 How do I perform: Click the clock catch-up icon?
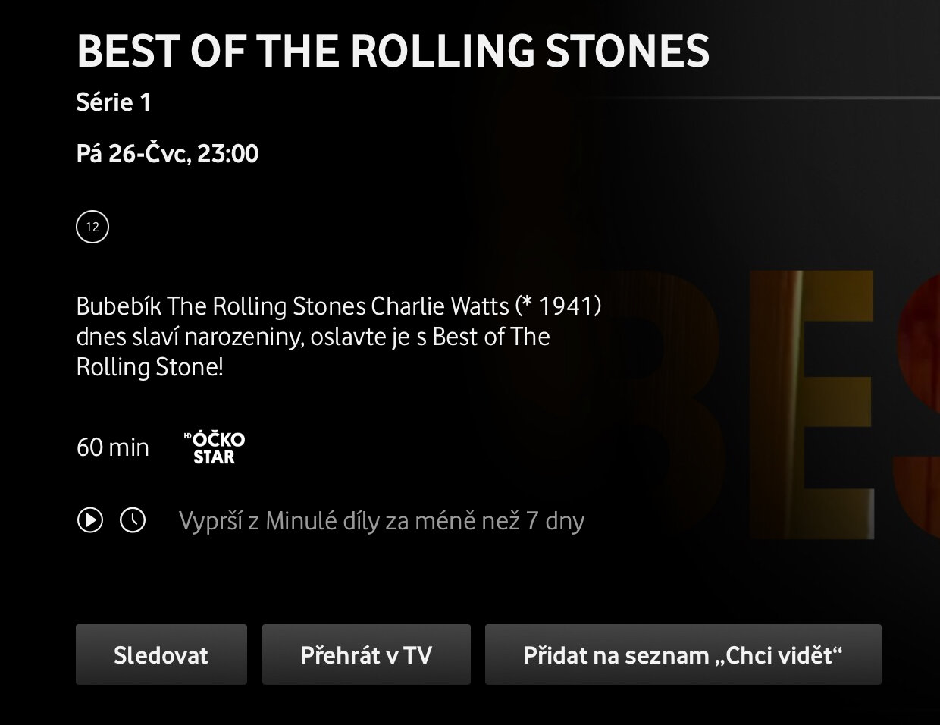coord(133,520)
